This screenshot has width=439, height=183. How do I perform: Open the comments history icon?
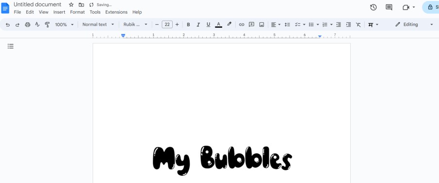(x=389, y=8)
